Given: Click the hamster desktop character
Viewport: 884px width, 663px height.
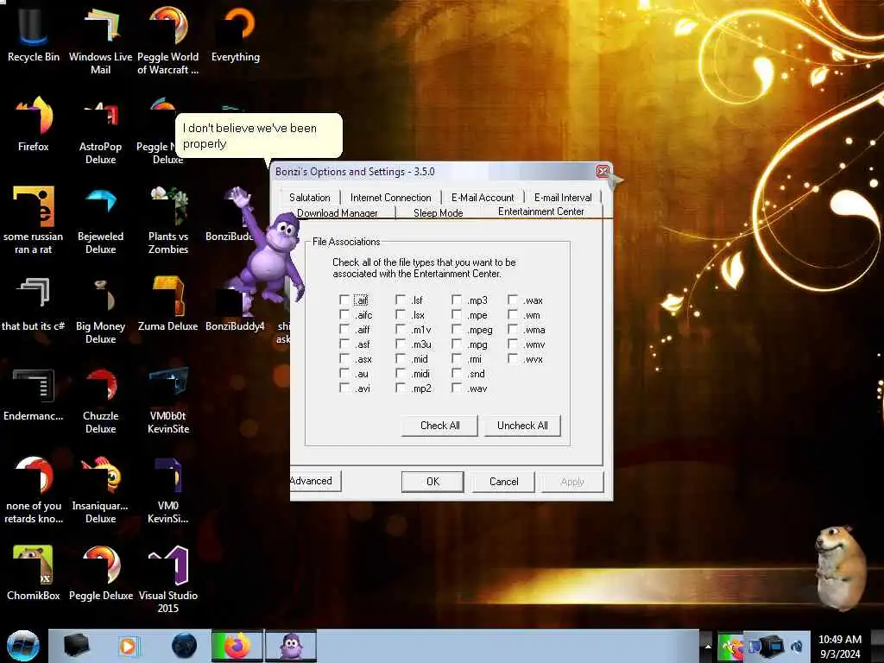Looking at the screenshot, I should pyautogui.click(x=840, y=566).
